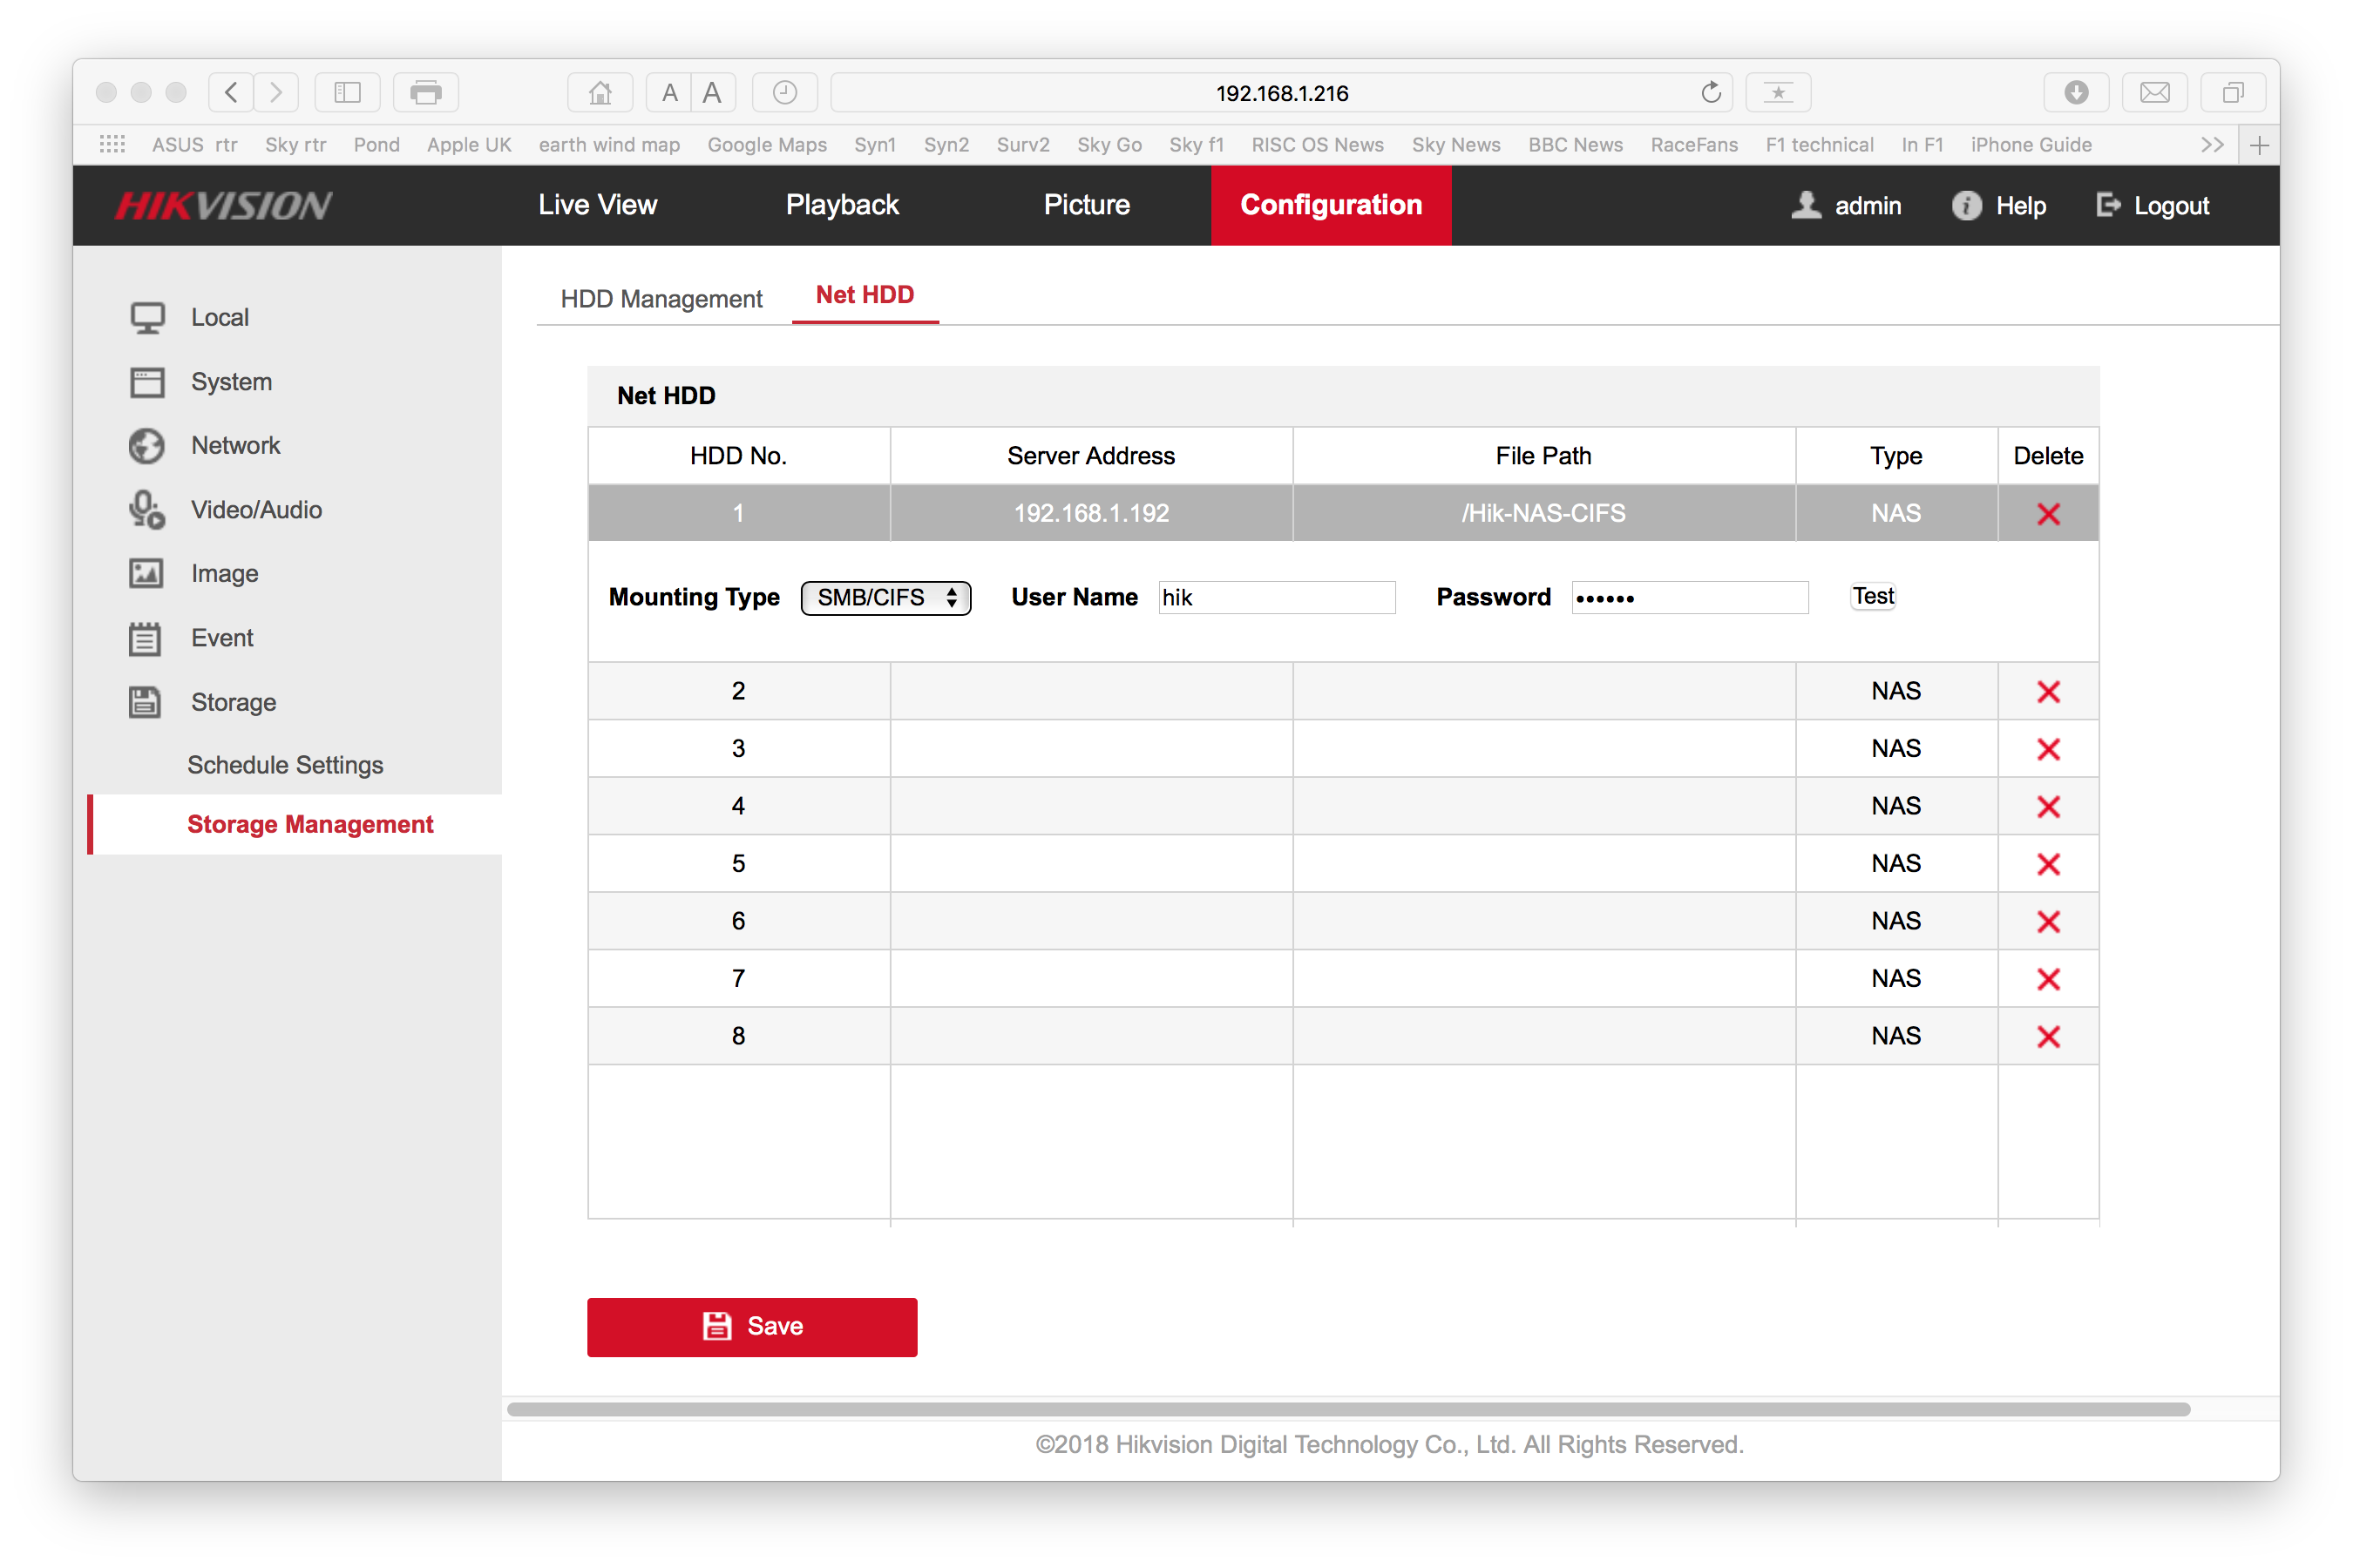
Task: Click the Logout icon in header
Action: tap(2108, 206)
